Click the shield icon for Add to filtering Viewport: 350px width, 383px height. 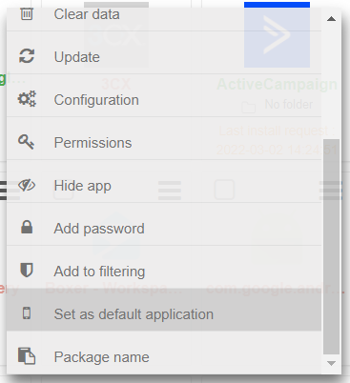pos(27,271)
